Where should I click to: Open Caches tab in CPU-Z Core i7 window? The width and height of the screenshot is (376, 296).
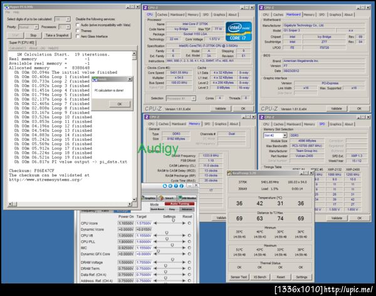click(162, 14)
